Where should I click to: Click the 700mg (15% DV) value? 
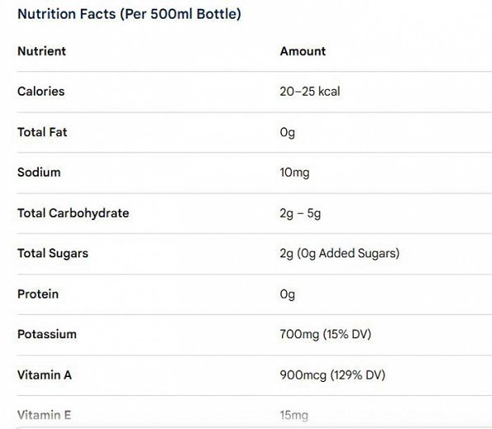326,334
